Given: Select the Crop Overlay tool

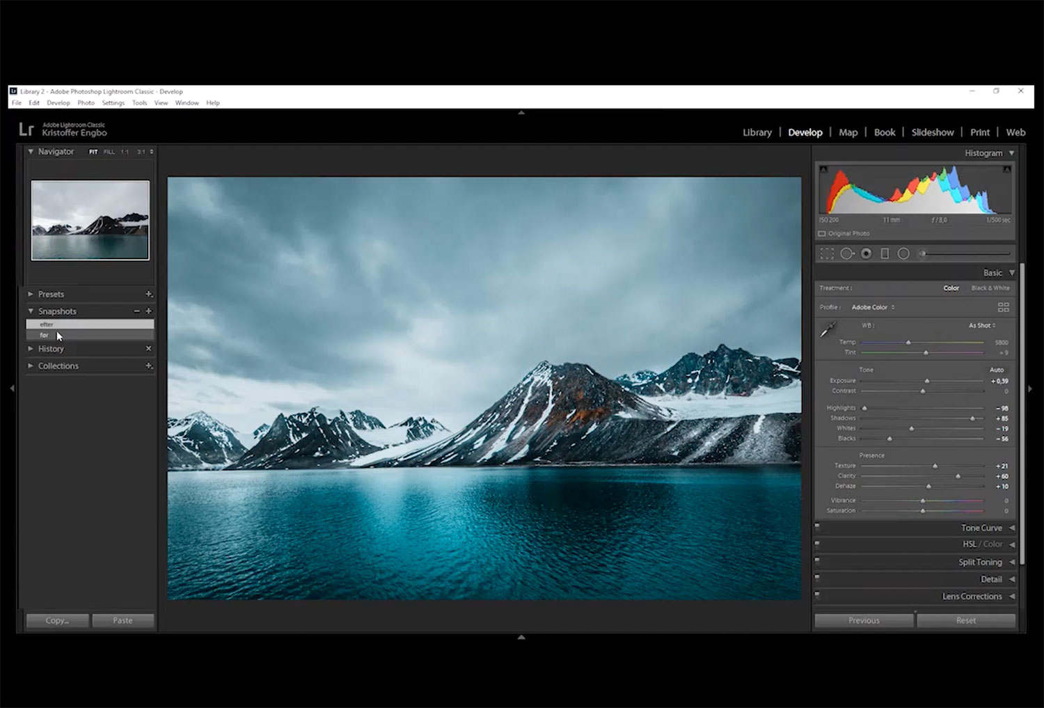Looking at the screenshot, I should pos(827,254).
